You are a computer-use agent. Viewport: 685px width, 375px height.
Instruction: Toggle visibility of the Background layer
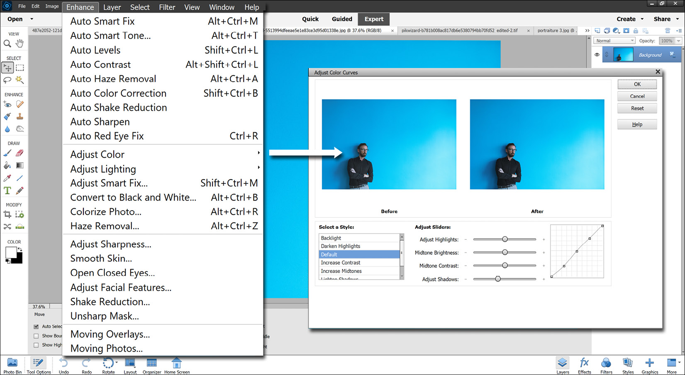pos(597,54)
